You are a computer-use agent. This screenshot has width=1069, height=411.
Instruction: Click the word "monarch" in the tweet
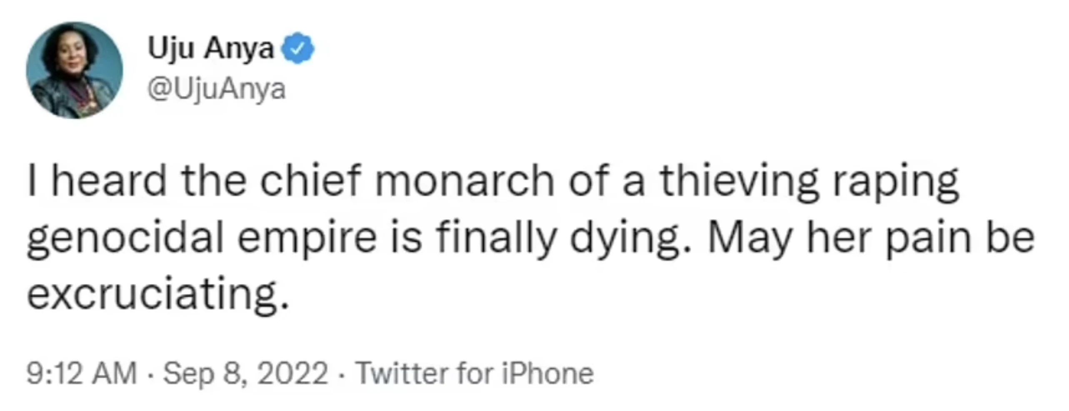(x=465, y=181)
